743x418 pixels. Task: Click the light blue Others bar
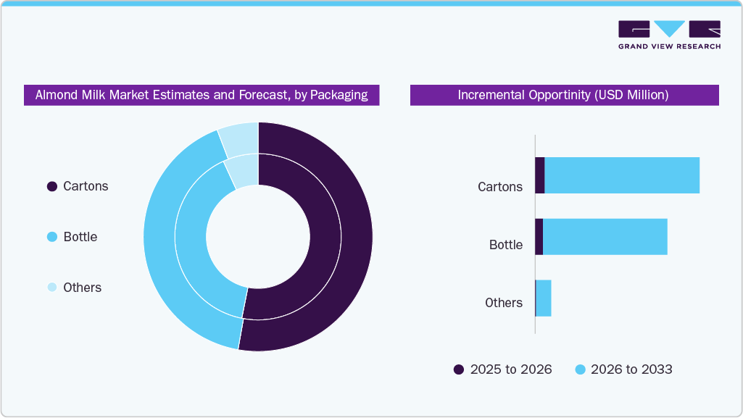coord(544,298)
